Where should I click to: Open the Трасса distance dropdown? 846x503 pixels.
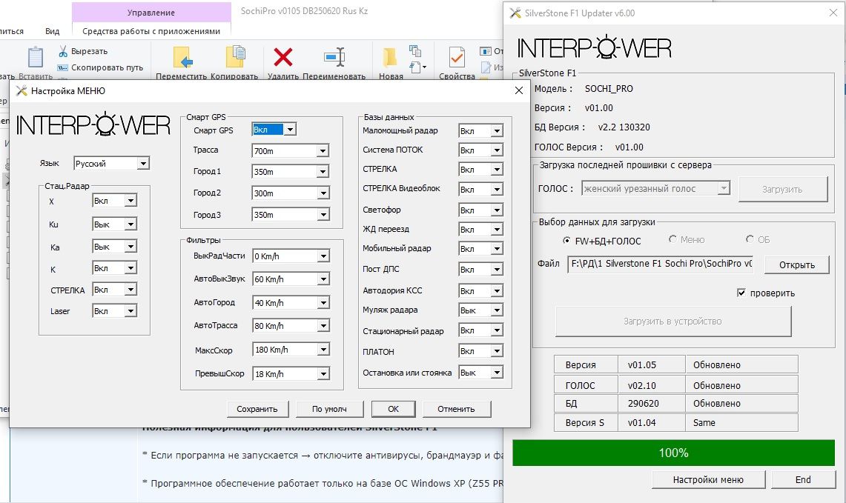coord(323,151)
